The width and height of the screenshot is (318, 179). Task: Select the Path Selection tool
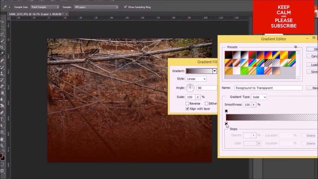(x=2, y=126)
